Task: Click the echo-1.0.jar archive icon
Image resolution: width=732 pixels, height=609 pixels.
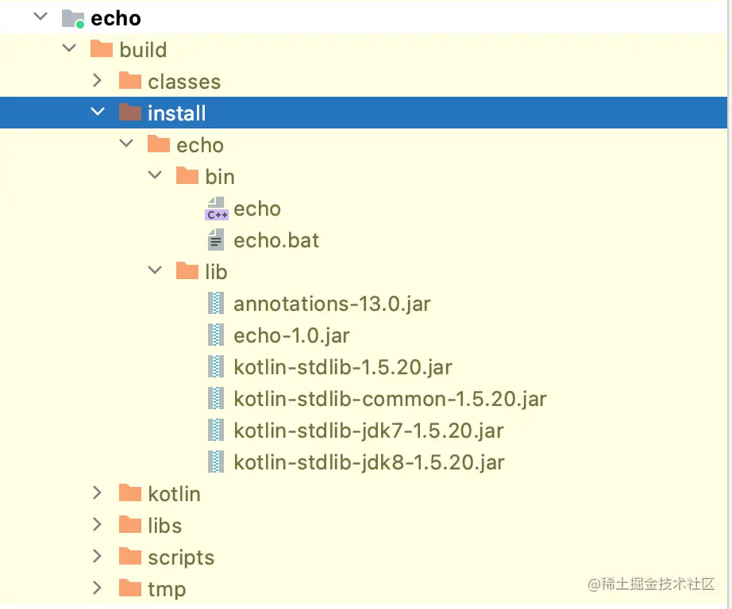Action: coord(215,335)
